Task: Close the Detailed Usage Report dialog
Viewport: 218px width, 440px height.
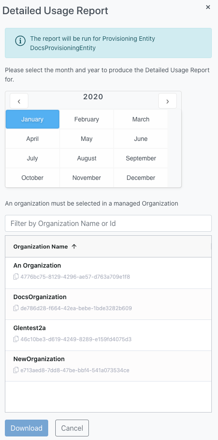Action: tap(208, 7)
